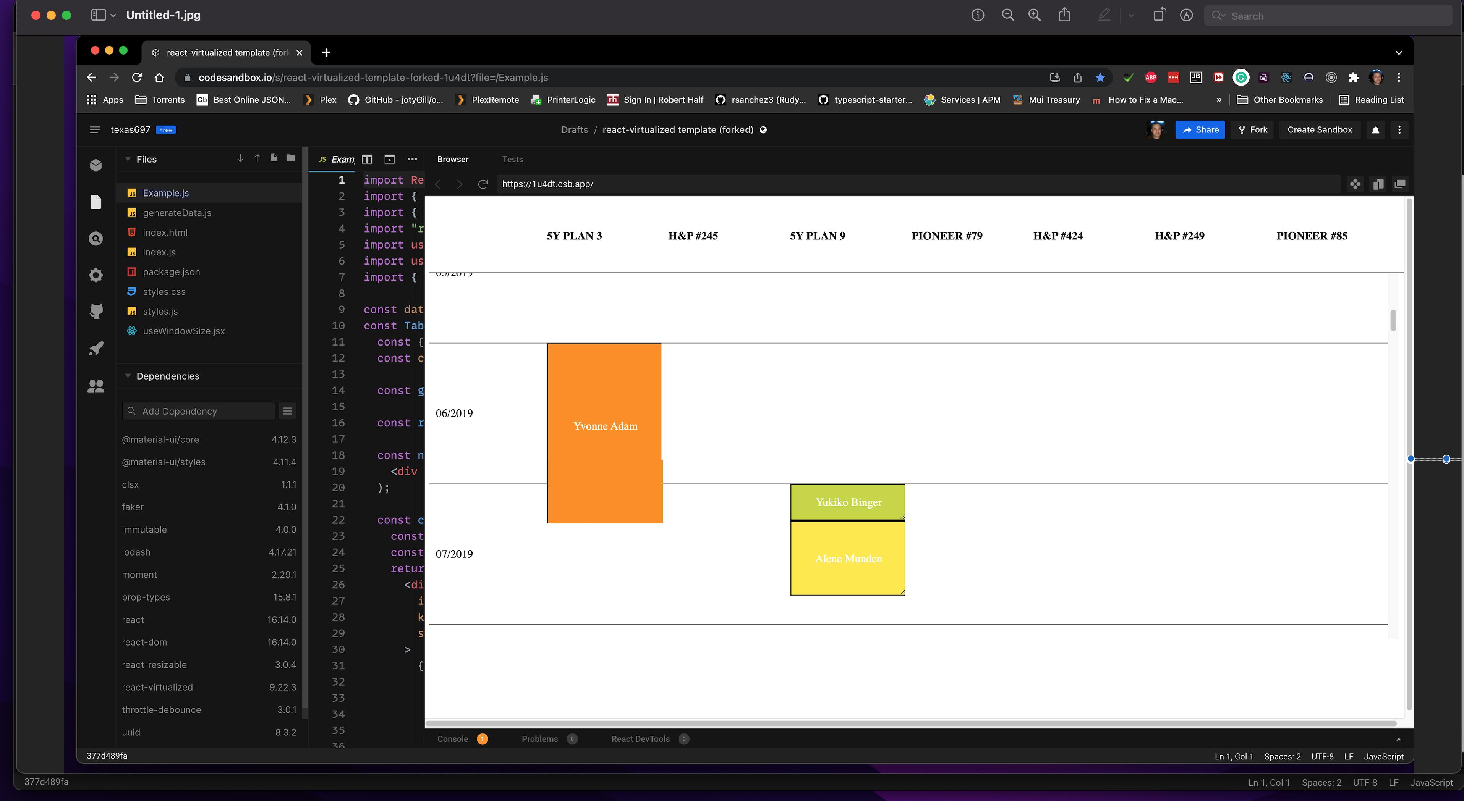Open Configuration Files gear icon

(96, 276)
